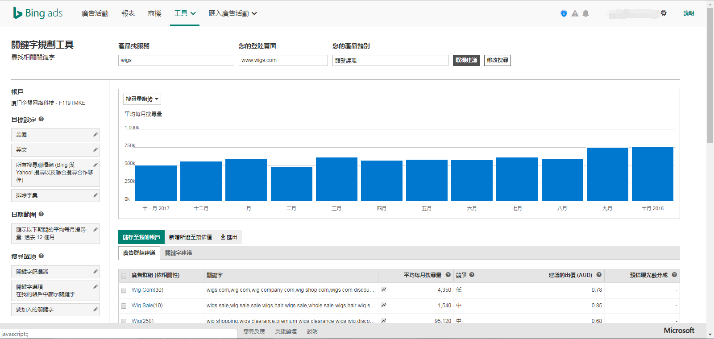Screen dimensions: 714x339
Task: Click the 儲存至我的帳戶 button
Action: [141, 237]
